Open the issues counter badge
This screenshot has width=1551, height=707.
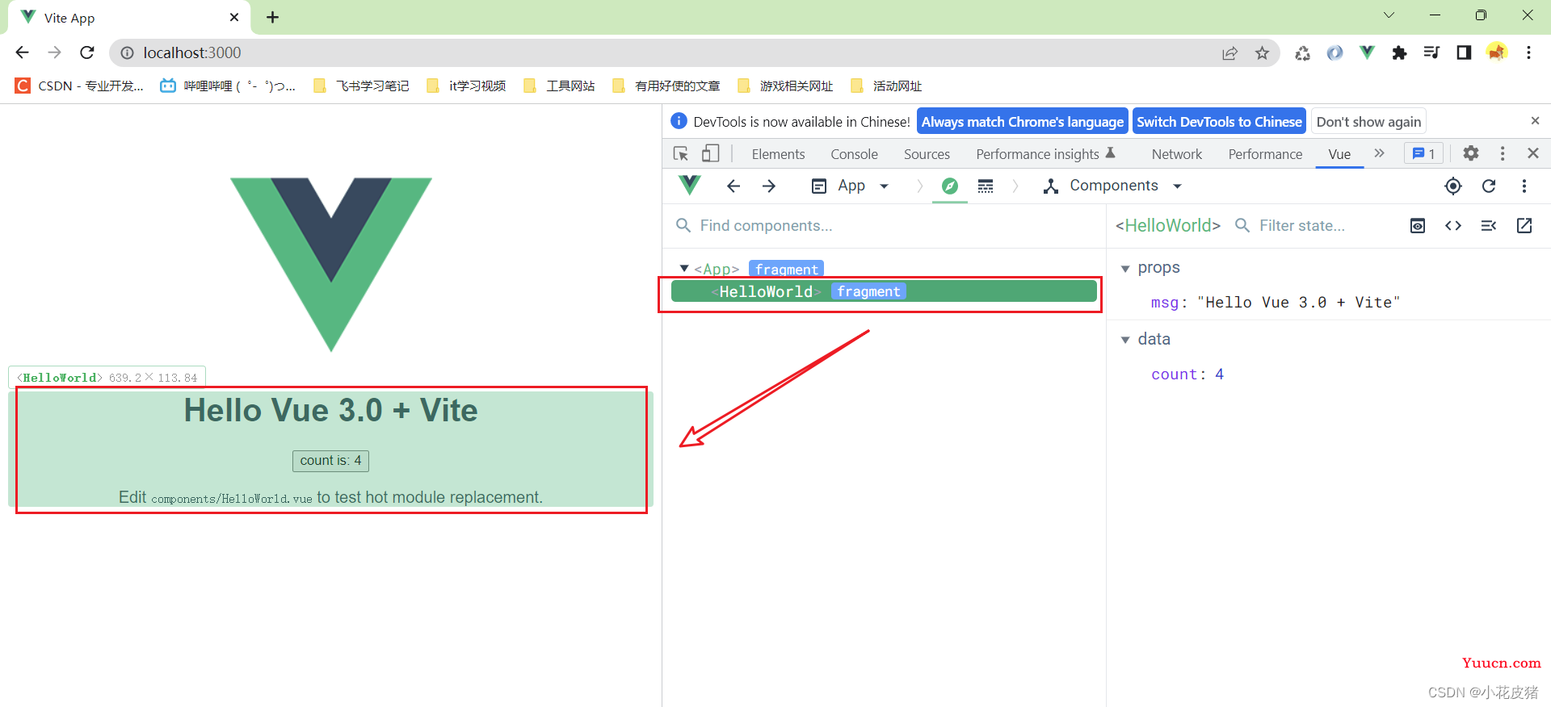[1423, 153]
